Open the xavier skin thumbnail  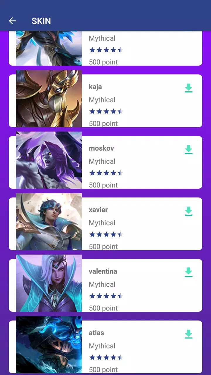click(x=49, y=221)
